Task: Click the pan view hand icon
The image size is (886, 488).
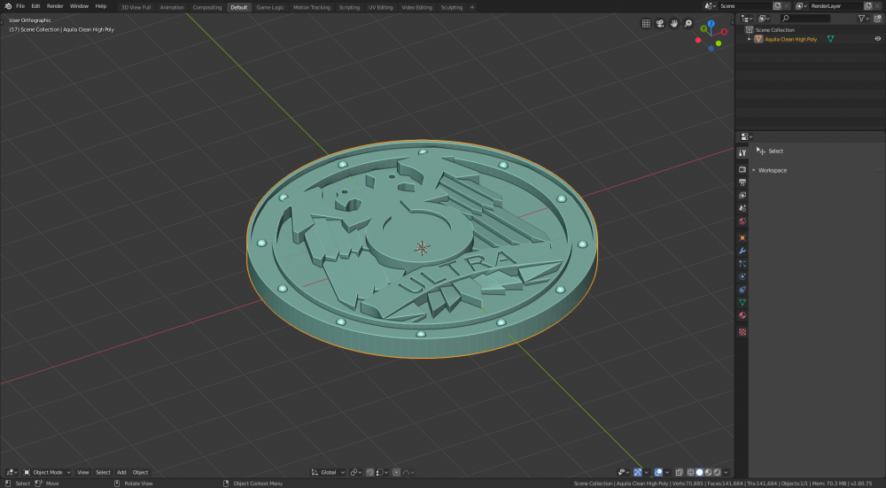Action: coord(674,23)
